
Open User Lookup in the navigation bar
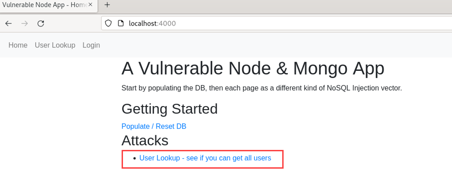tap(55, 45)
